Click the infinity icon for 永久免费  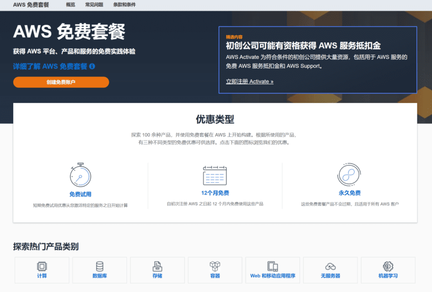(349, 175)
